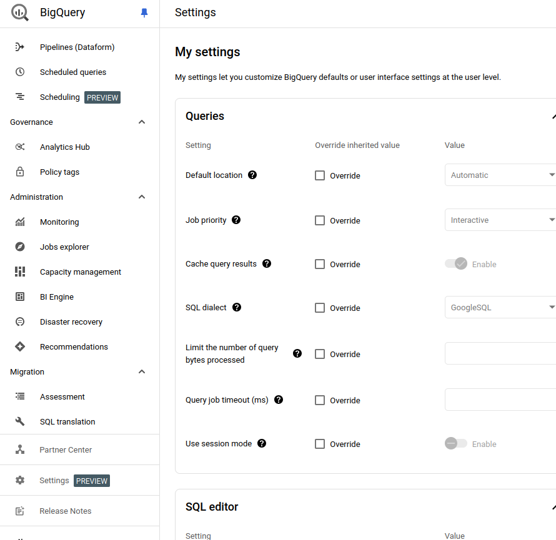Check Override for Query job timeout

pyautogui.click(x=320, y=400)
